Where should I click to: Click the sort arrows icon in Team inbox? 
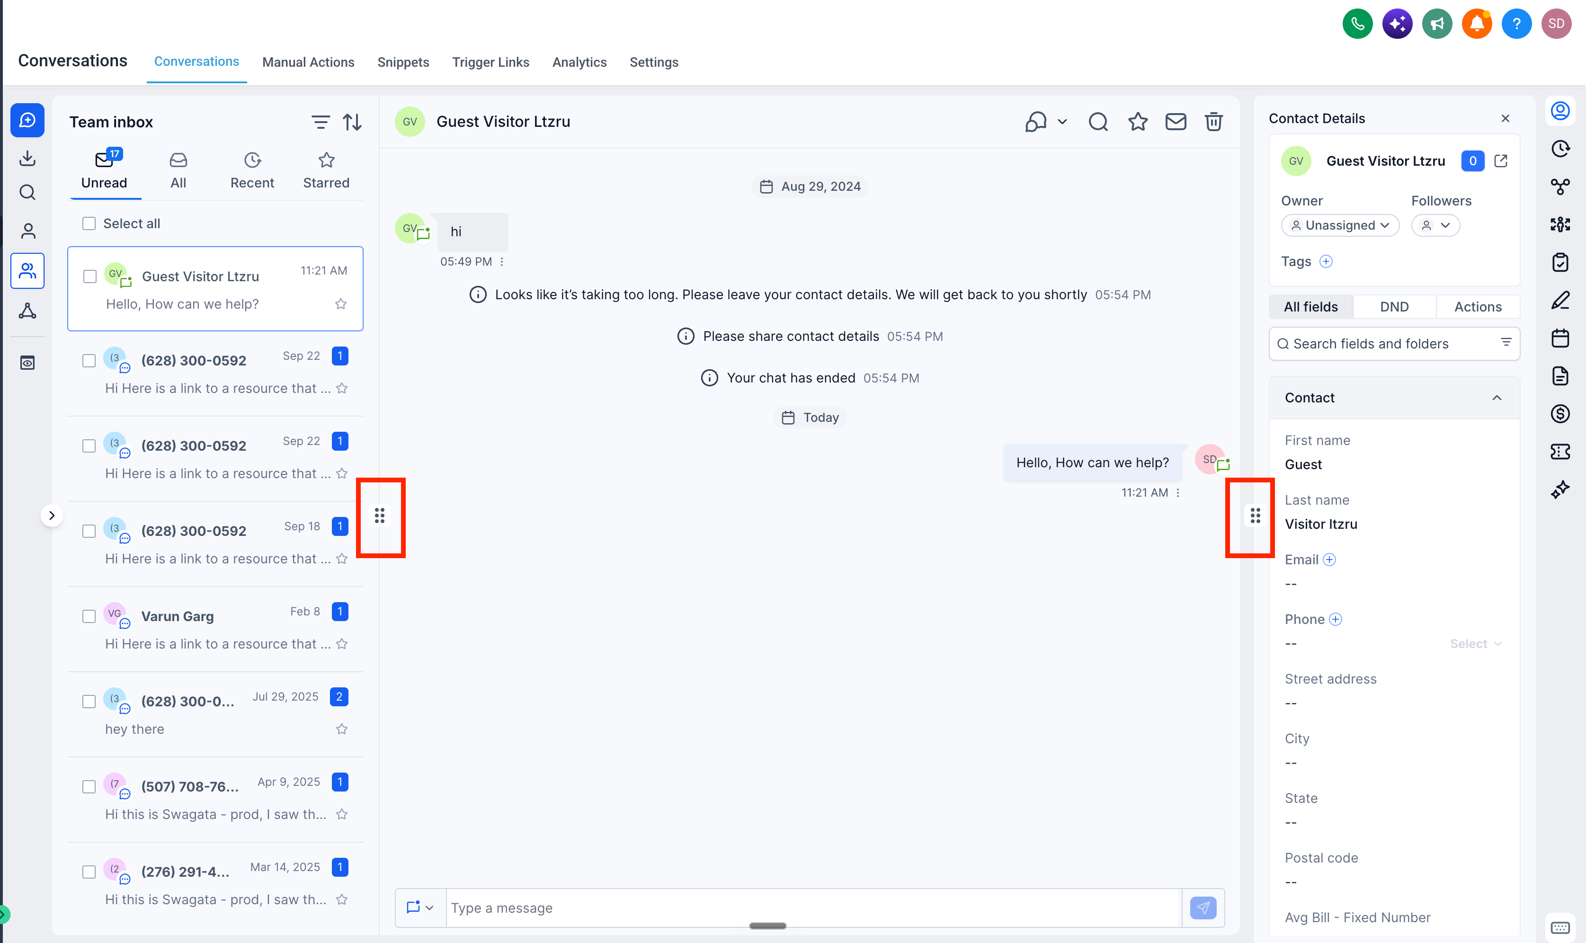[352, 121]
